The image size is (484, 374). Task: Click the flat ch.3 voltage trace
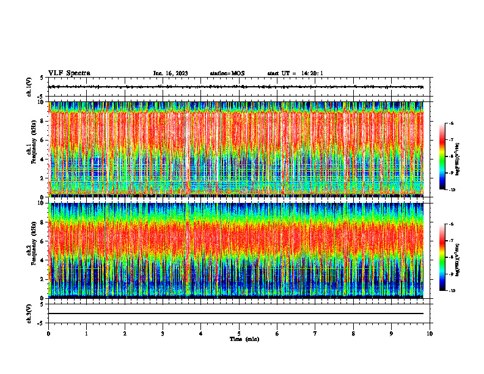pyautogui.click(x=236, y=313)
